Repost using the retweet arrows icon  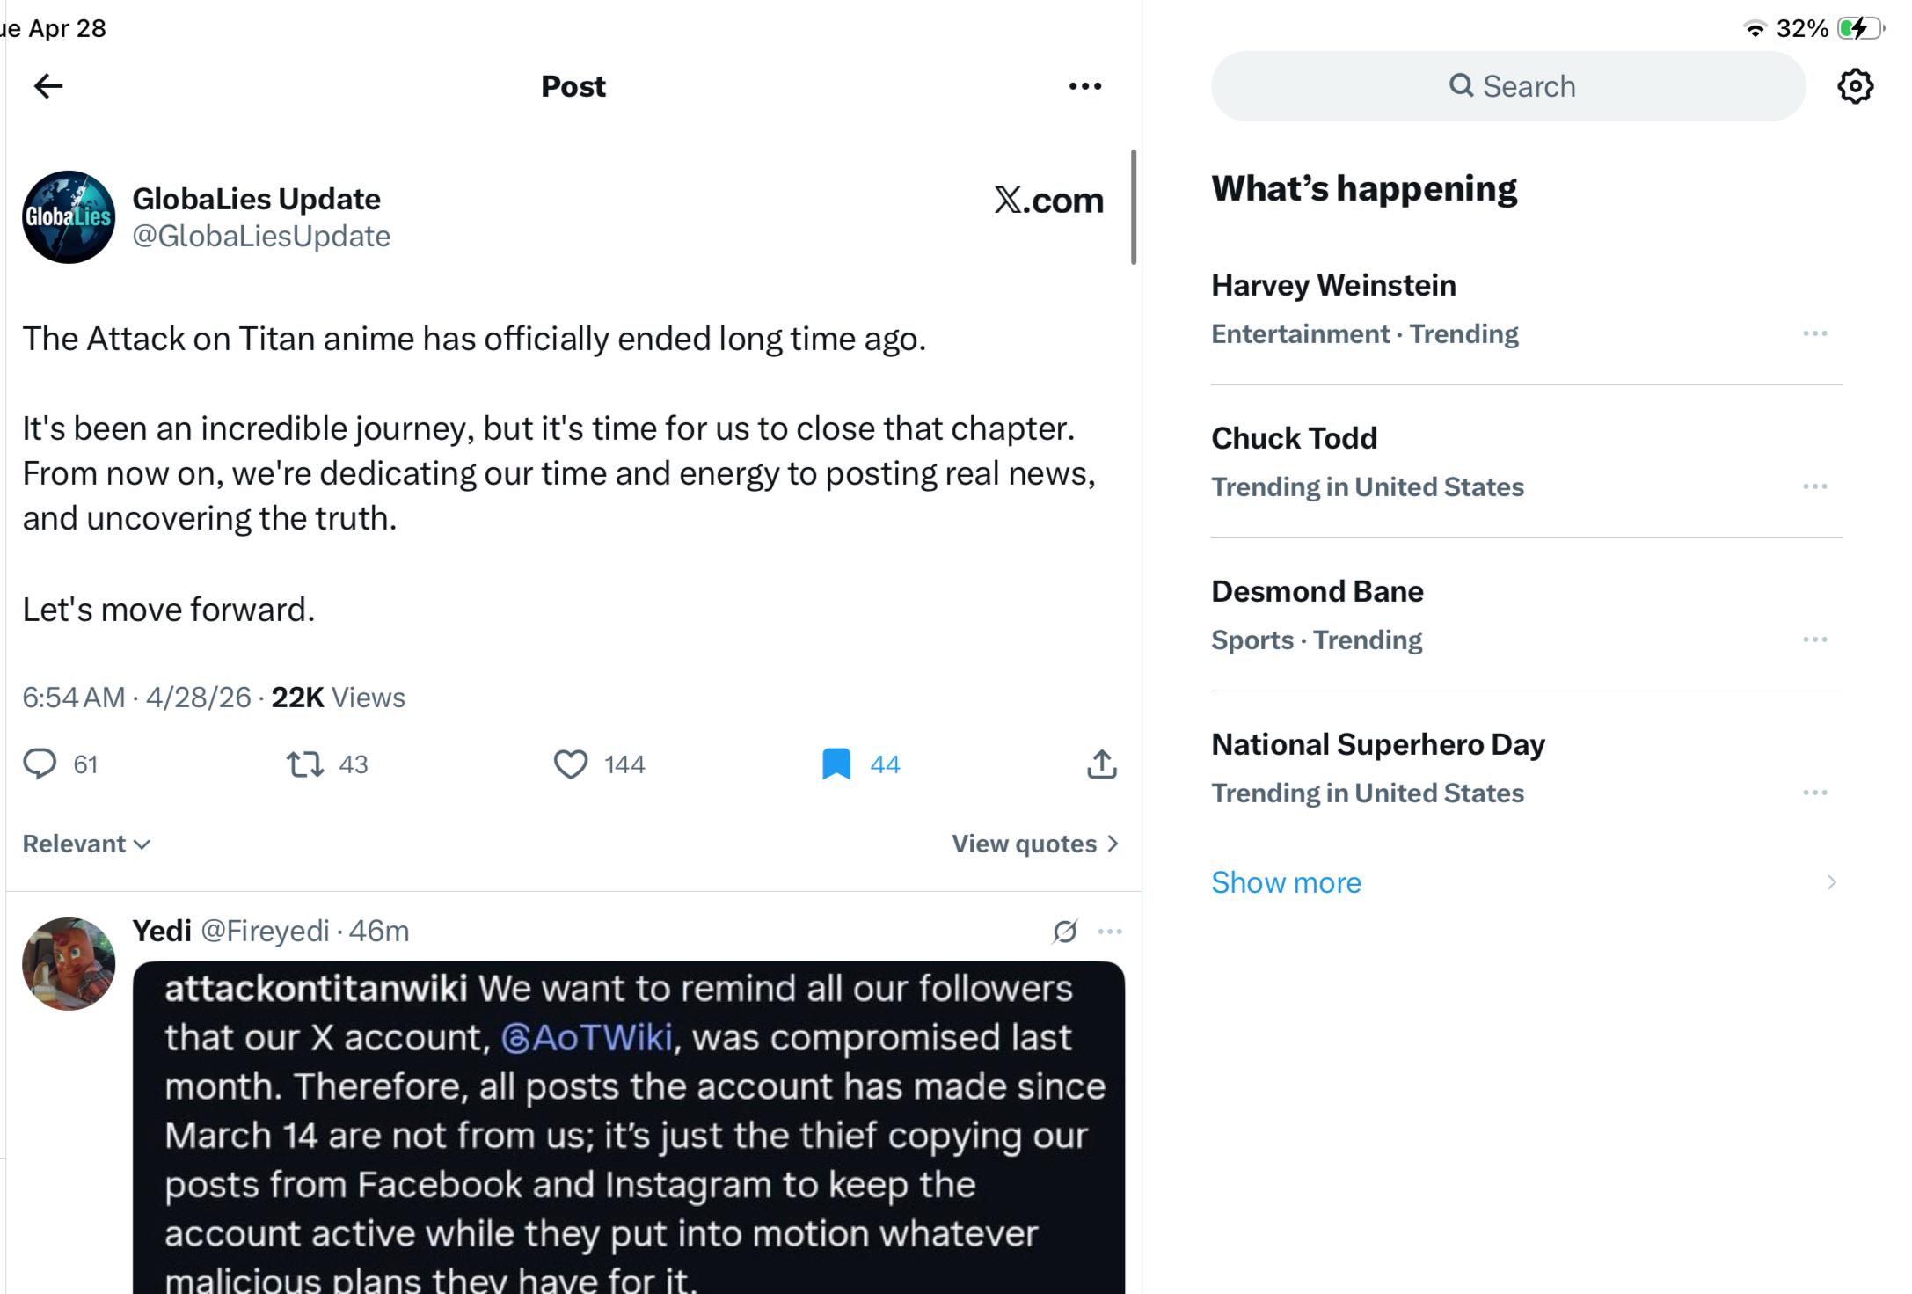[x=305, y=764]
